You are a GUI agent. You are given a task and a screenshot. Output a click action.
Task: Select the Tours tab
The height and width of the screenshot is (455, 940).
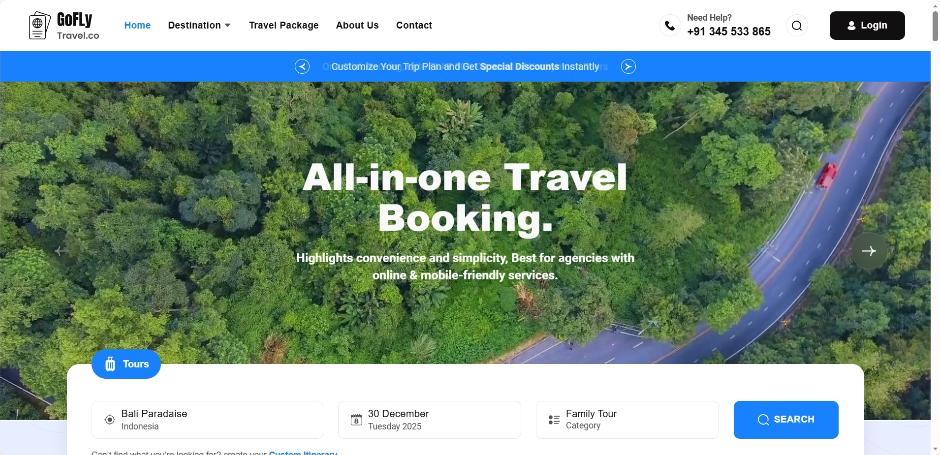(x=126, y=364)
